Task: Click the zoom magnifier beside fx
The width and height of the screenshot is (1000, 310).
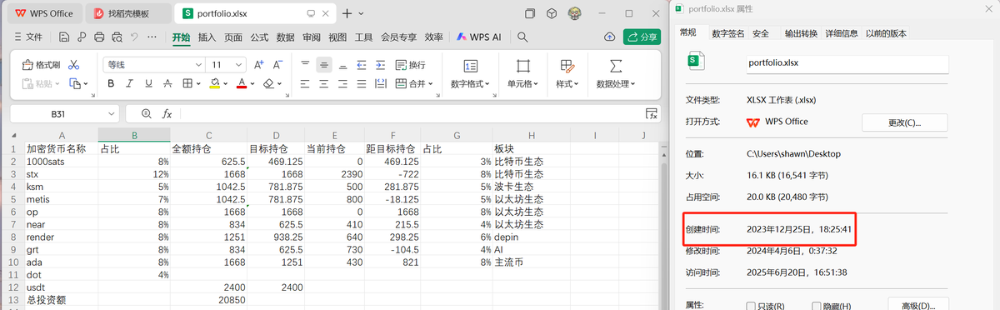Action: (x=147, y=114)
